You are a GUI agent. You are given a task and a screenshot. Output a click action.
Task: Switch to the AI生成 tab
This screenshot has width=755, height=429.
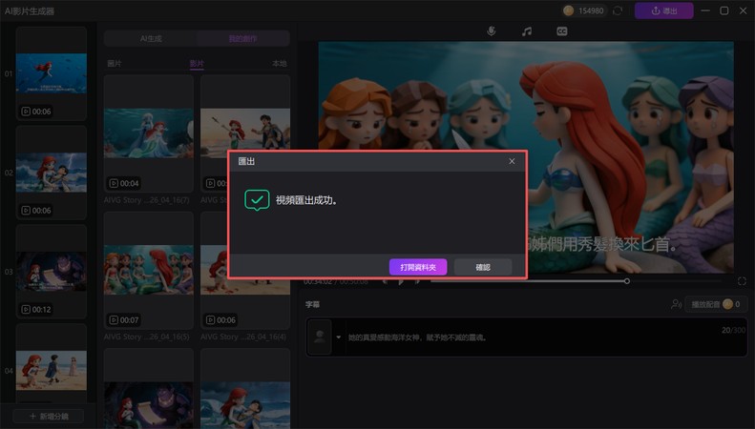click(x=151, y=38)
